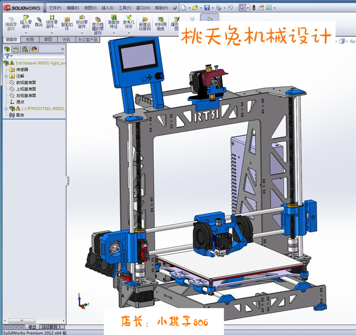The width and height of the screenshot is (356, 335).
Task: Select 传感器 sensors folder
Action: click(22, 69)
